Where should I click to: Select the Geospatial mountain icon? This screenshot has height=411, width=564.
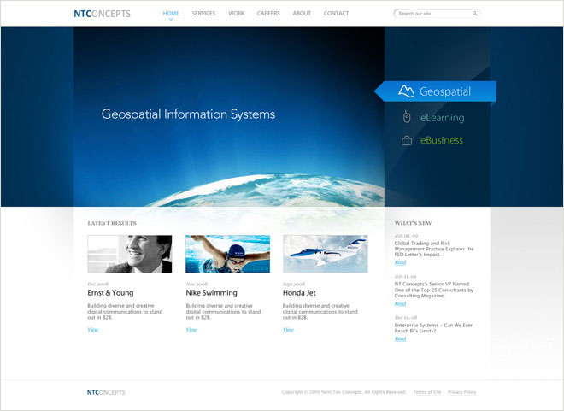(406, 91)
